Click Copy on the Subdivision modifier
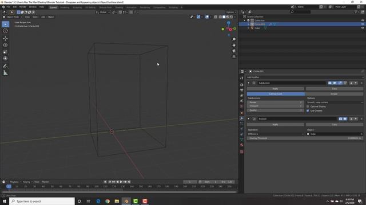The image size is (366, 205). (335, 89)
